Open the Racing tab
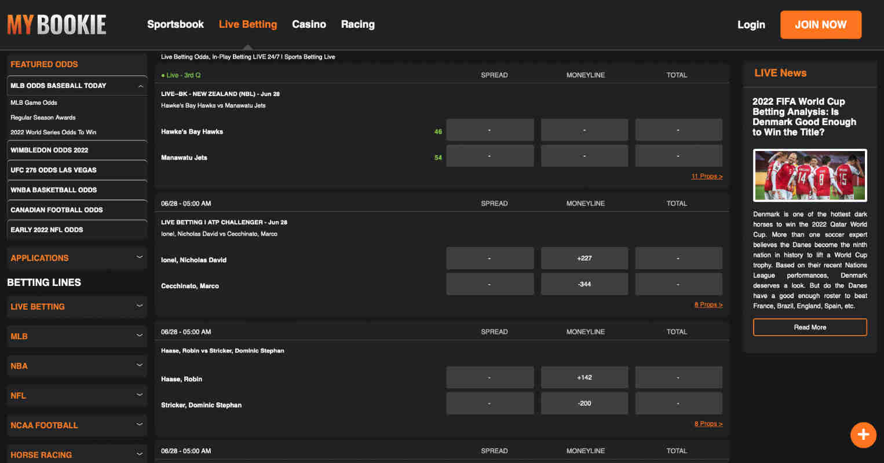The width and height of the screenshot is (884, 463). coord(357,24)
